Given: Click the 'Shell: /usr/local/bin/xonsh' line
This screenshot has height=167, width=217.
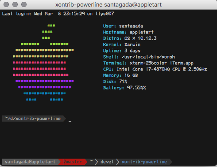Looking at the screenshot, I should pos(139,57).
